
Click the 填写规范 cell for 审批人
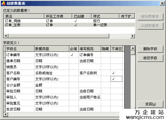tap(90, 97)
